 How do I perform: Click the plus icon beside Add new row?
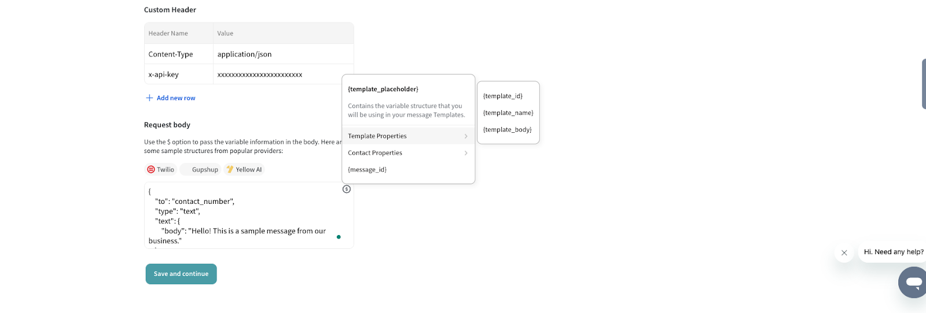coord(149,98)
